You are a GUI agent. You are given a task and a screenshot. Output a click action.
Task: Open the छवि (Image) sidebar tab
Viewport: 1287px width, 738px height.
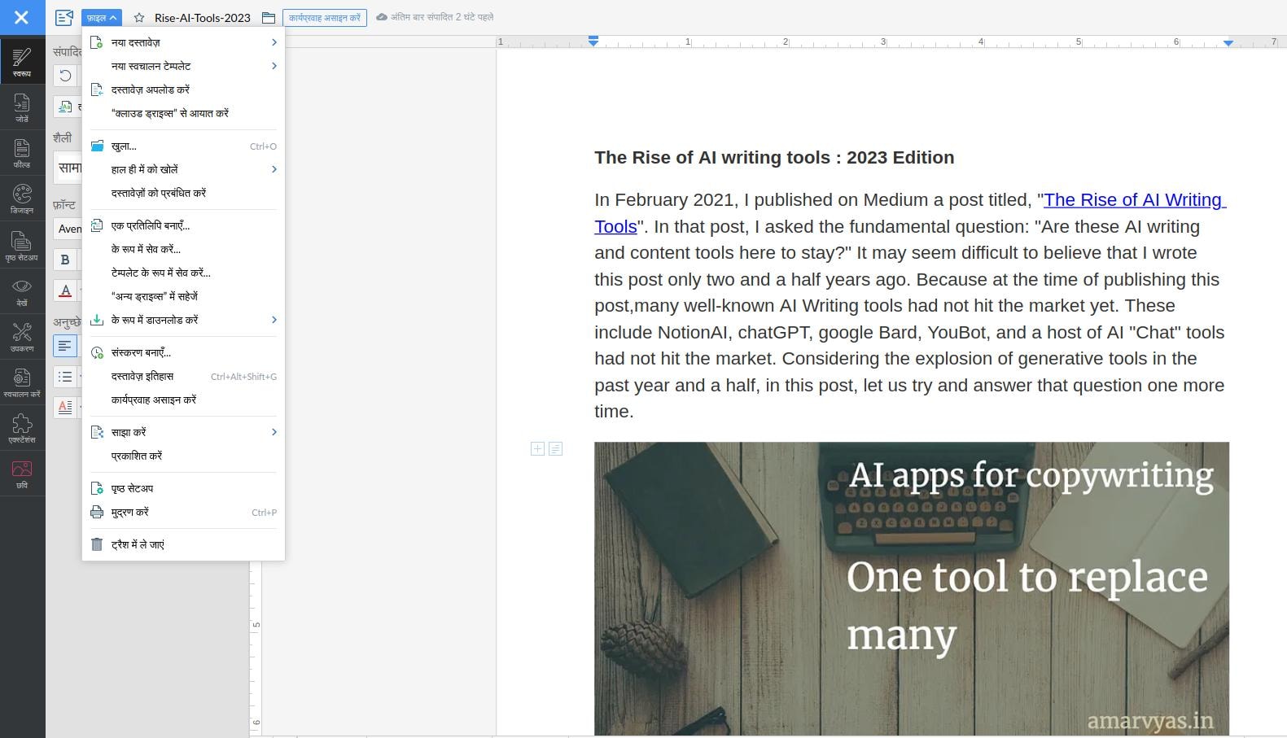coord(22,474)
